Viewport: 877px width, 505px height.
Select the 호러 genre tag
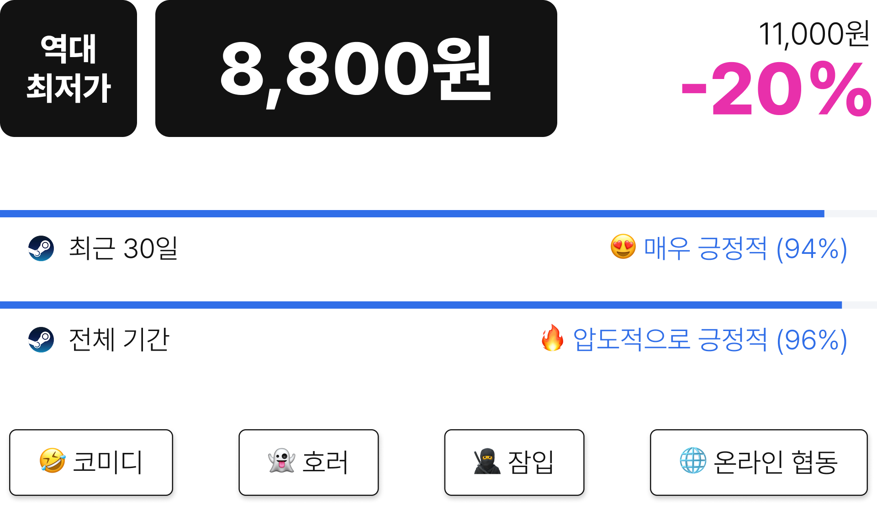click(x=308, y=462)
